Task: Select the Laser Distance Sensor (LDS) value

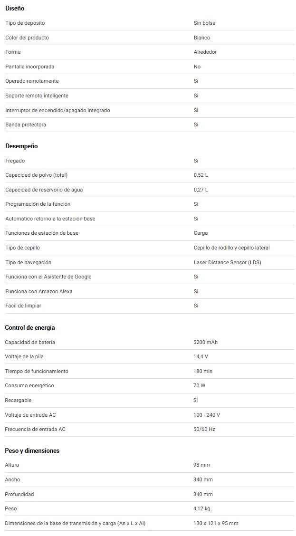Action: (x=228, y=262)
